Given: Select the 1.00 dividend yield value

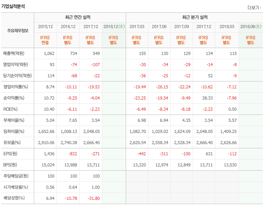Looking at the screenshot, I should [95, 187].
